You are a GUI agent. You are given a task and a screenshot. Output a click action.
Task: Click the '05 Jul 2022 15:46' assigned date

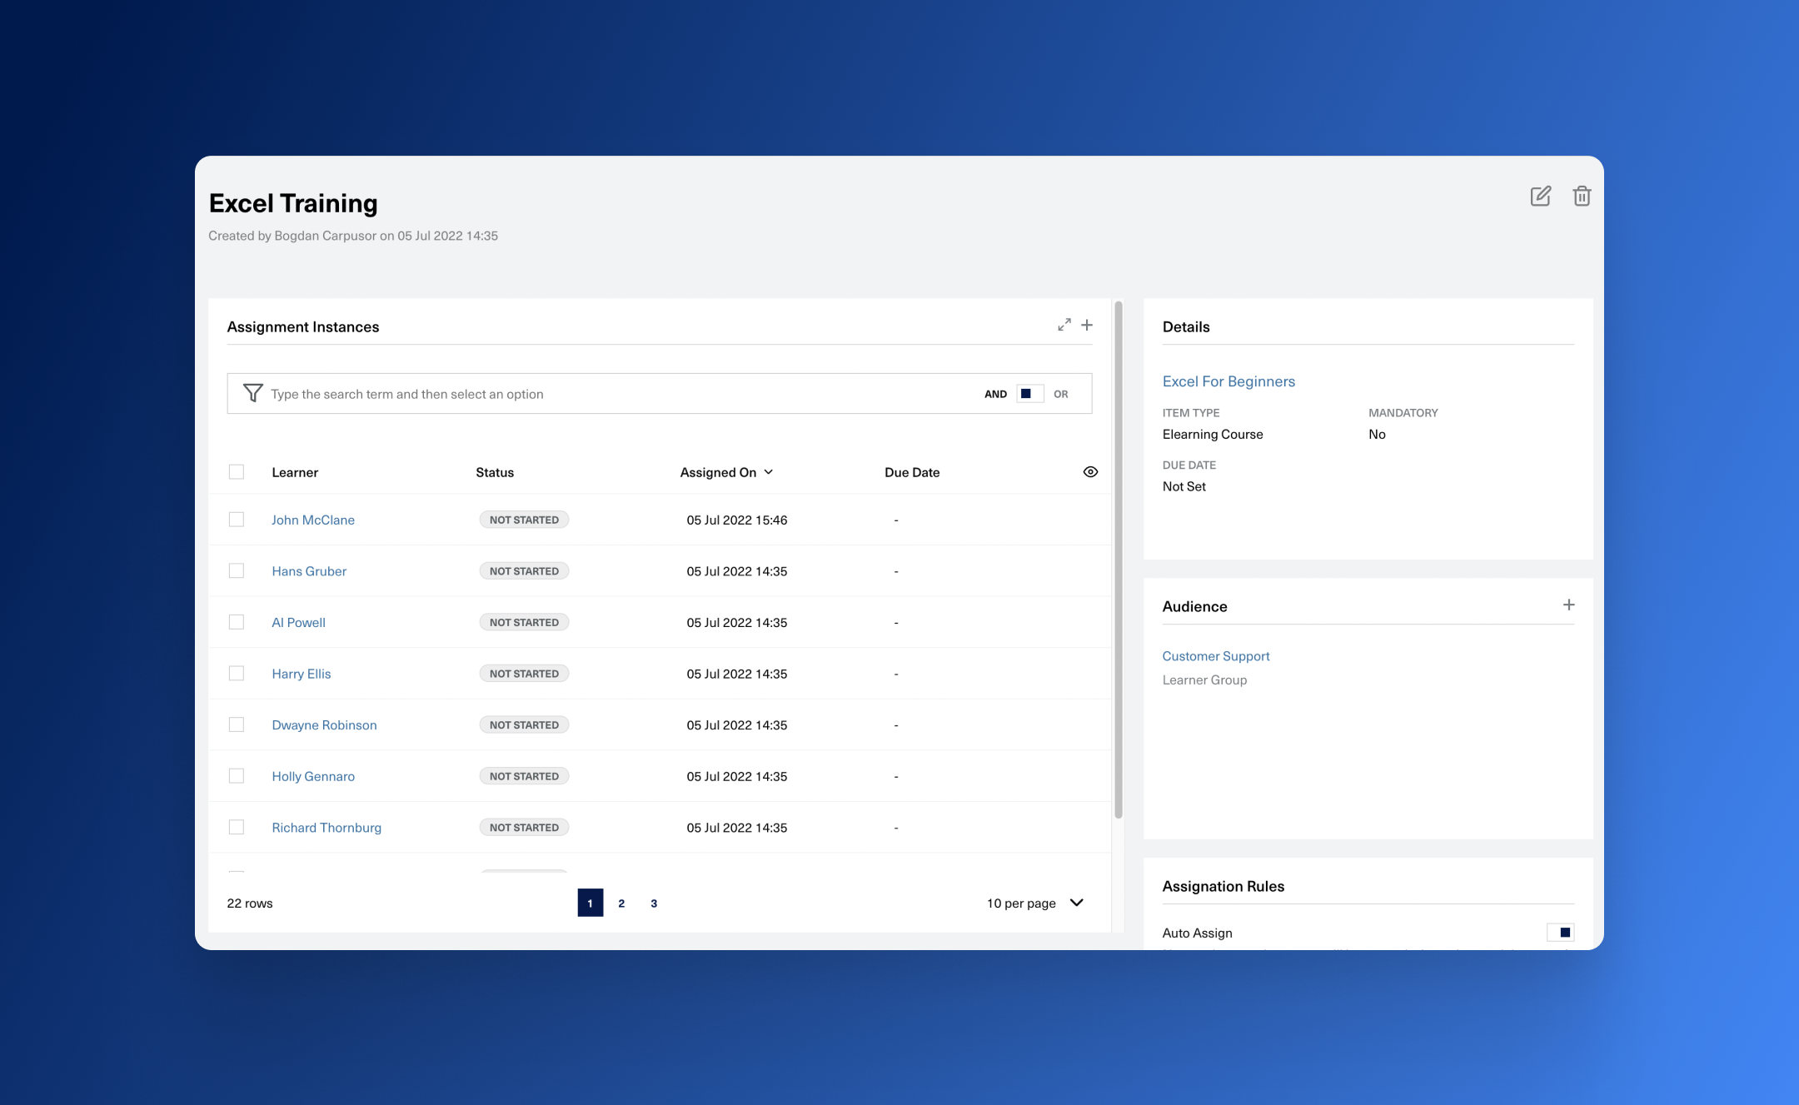click(x=736, y=520)
